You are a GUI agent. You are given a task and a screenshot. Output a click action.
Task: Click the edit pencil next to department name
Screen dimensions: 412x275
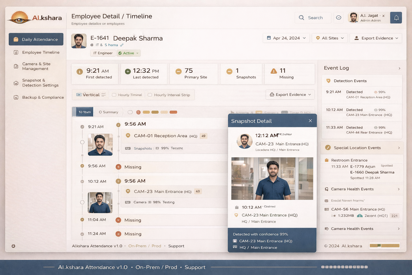122,45
